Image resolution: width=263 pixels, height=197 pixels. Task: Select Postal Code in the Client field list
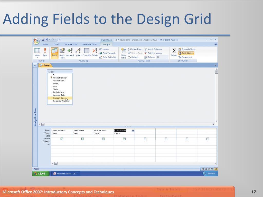(x=59, y=92)
